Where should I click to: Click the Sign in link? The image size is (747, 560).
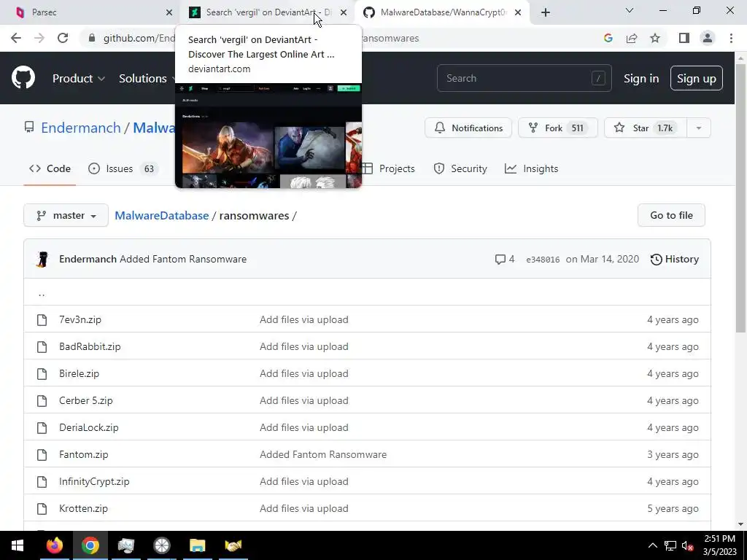click(641, 79)
